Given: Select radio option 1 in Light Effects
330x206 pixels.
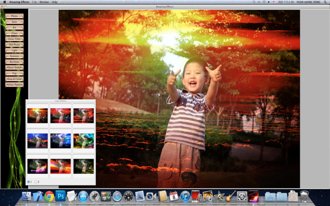Looking at the screenshot, I should pyautogui.click(x=28, y=182).
